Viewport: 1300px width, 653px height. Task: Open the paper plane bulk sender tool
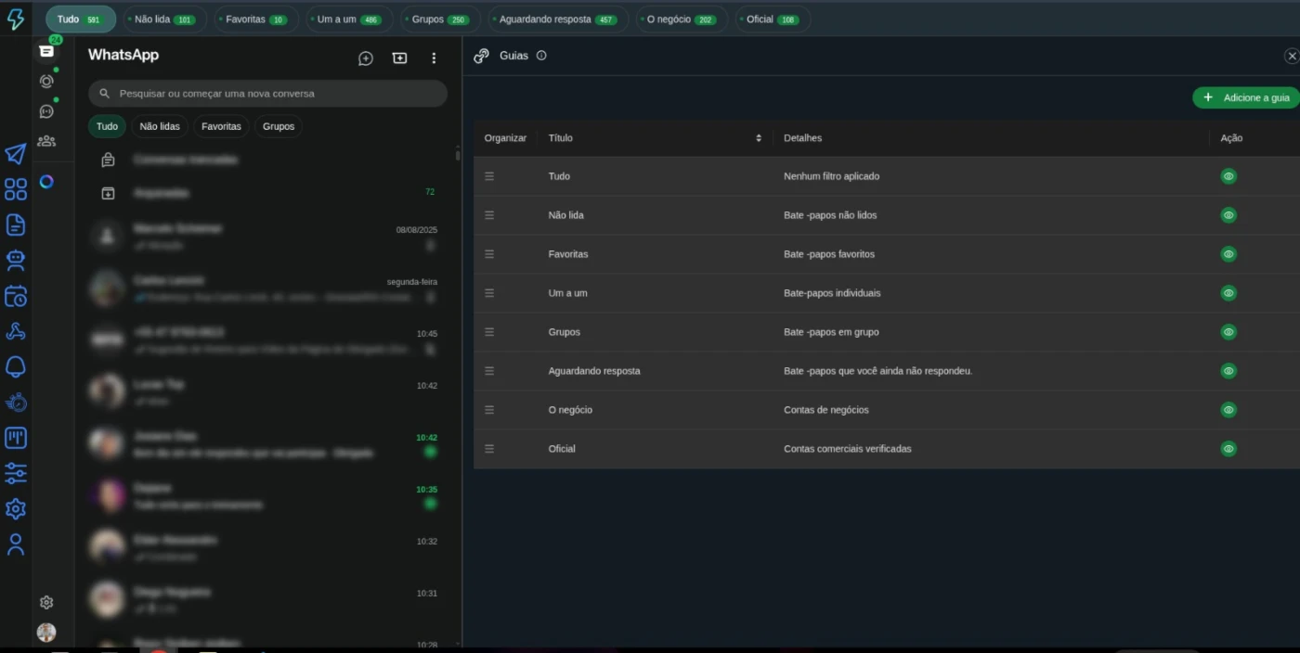point(16,154)
